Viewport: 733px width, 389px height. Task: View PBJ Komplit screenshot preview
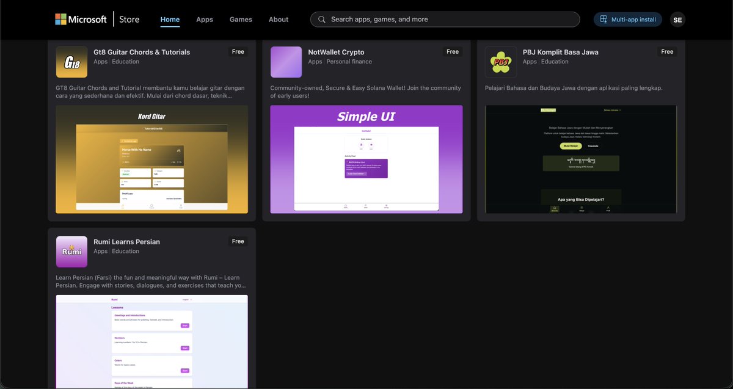pos(581,159)
